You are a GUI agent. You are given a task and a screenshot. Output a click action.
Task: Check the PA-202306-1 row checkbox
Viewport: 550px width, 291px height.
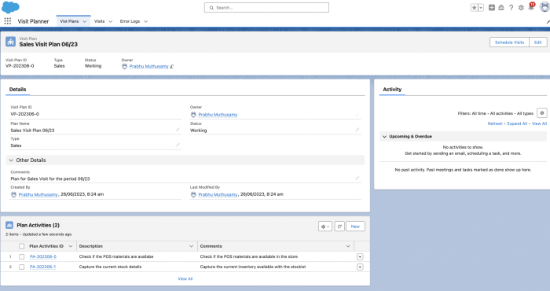[x=22, y=267]
